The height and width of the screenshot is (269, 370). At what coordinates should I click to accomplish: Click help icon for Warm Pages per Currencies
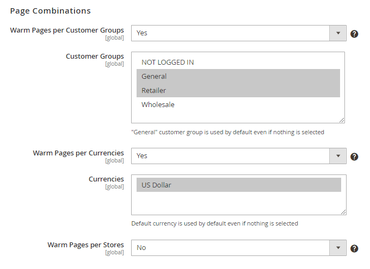[x=354, y=157]
